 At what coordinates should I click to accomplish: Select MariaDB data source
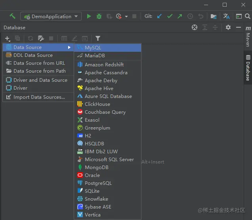(108, 56)
